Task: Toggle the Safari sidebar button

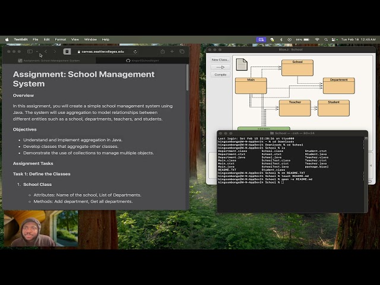Action: (30, 52)
